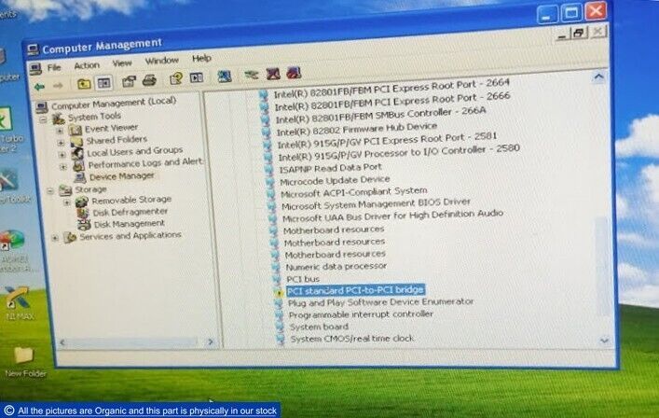
Task: Select Processor to I/O Controller - 2580
Action: [399, 153]
